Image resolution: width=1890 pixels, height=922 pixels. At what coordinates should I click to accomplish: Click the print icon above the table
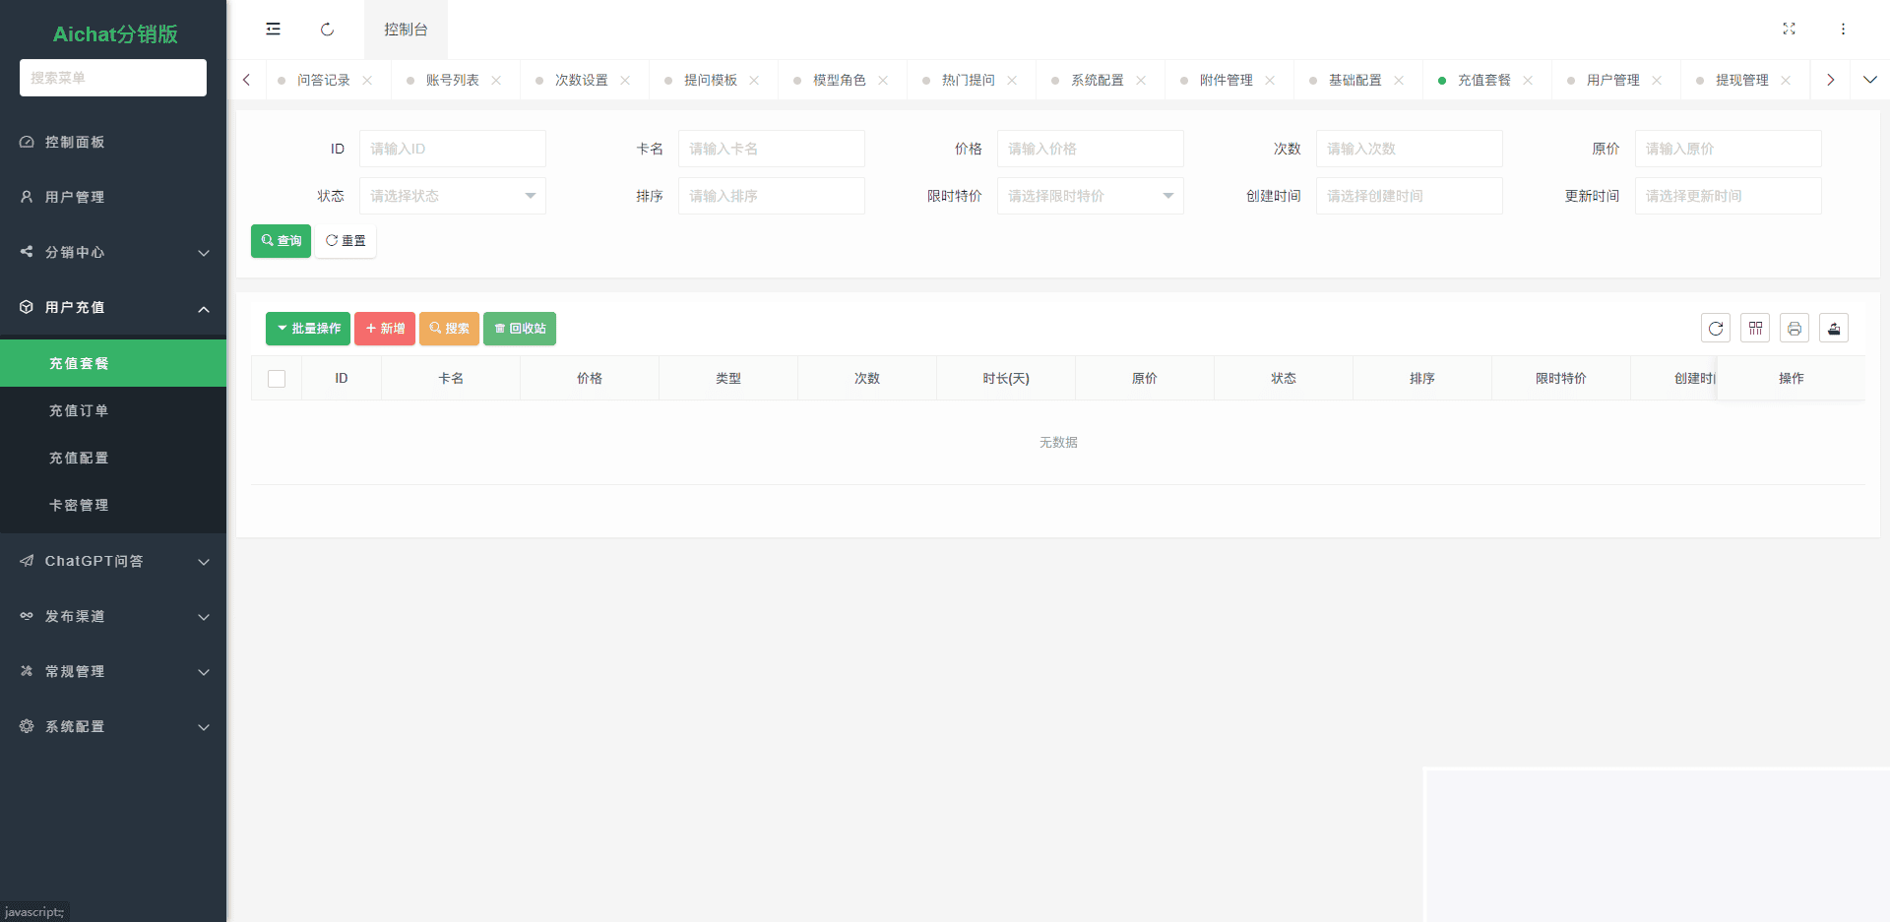coord(1795,328)
